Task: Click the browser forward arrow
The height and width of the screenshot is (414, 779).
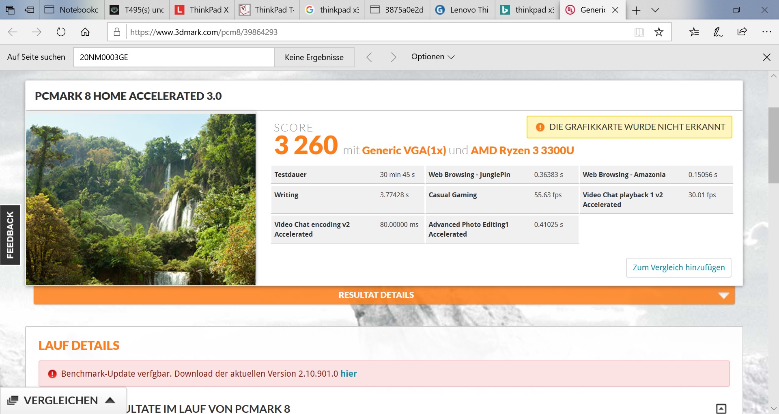Action: tap(37, 32)
